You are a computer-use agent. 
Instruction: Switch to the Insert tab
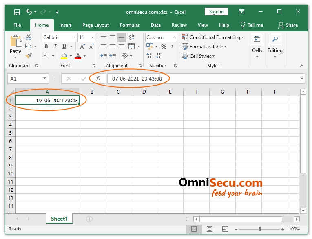tap(65, 25)
